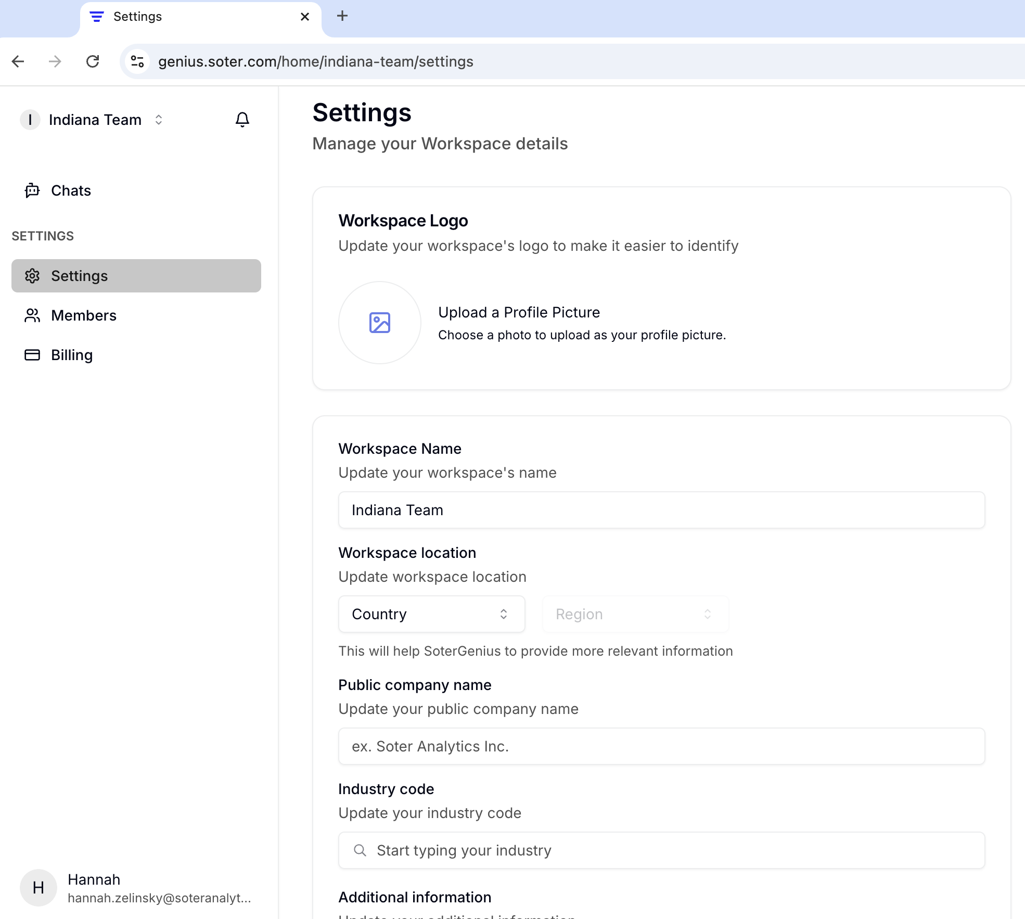Image resolution: width=1025 pixels, height=919 pixels.
Task: Click browser back navigation arrow
Action: pos(19,61)
